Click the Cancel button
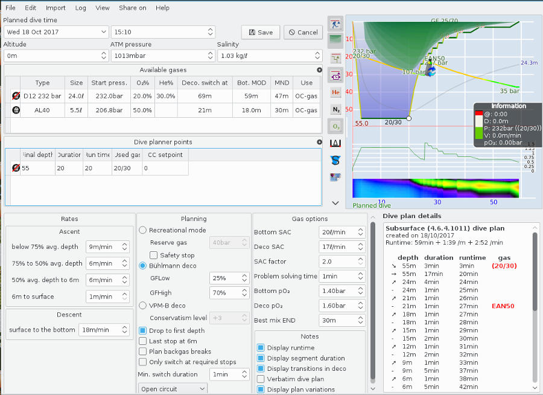 302,33
